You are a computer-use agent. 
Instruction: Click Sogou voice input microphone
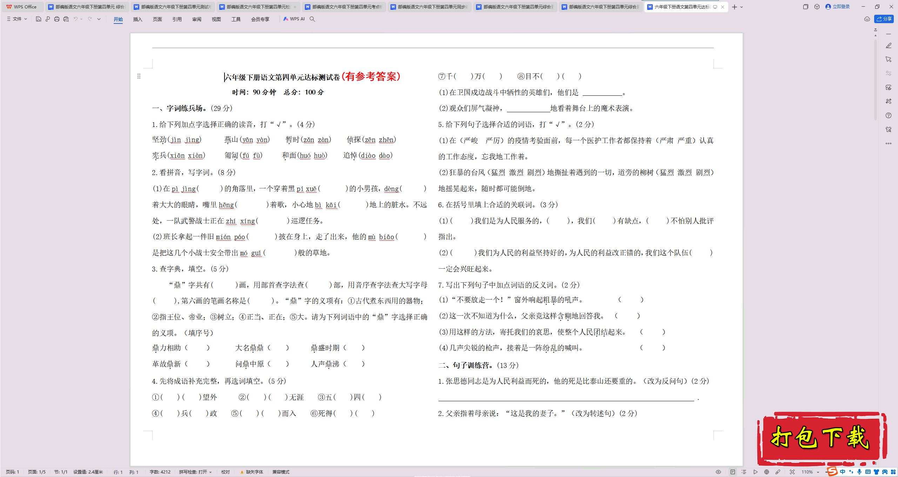pos(859,472)
